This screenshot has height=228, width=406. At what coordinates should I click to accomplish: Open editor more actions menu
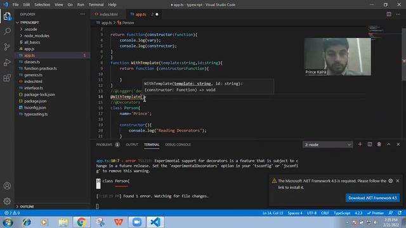[x=398, y=14]
